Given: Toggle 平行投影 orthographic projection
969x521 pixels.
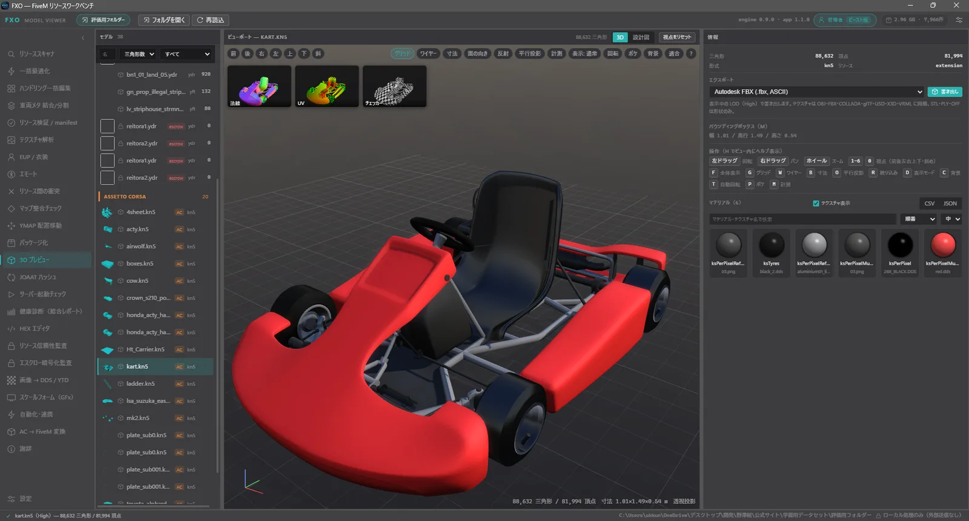Looking at the screenshot, I should tap(530, 53).
